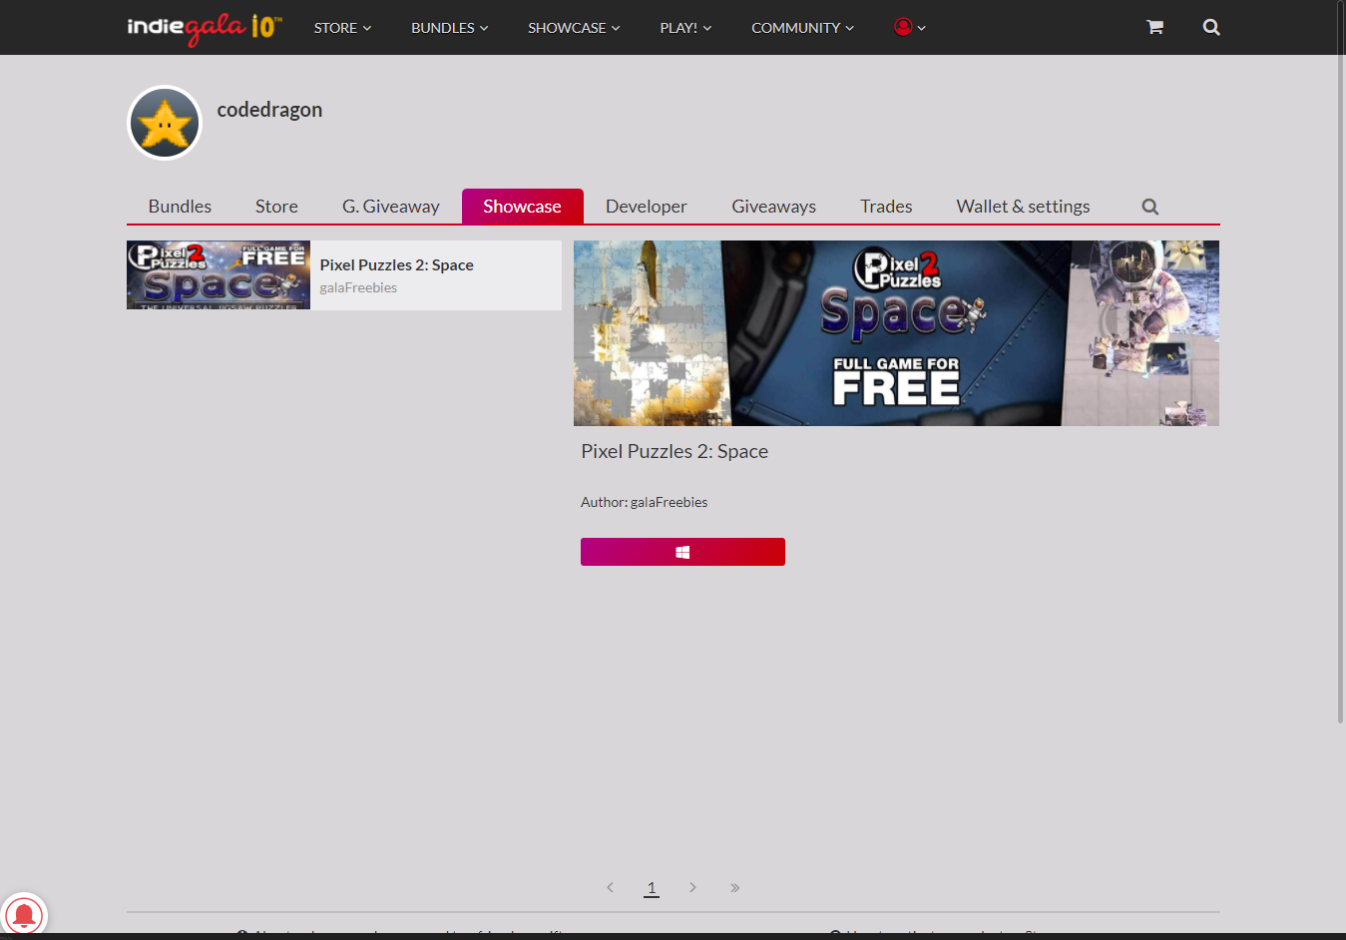Switch to the Bundles tab
Viewport: 1346px width, 940px height.
click(180, 207)
